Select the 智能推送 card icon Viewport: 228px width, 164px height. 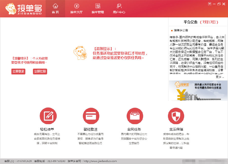90,116
